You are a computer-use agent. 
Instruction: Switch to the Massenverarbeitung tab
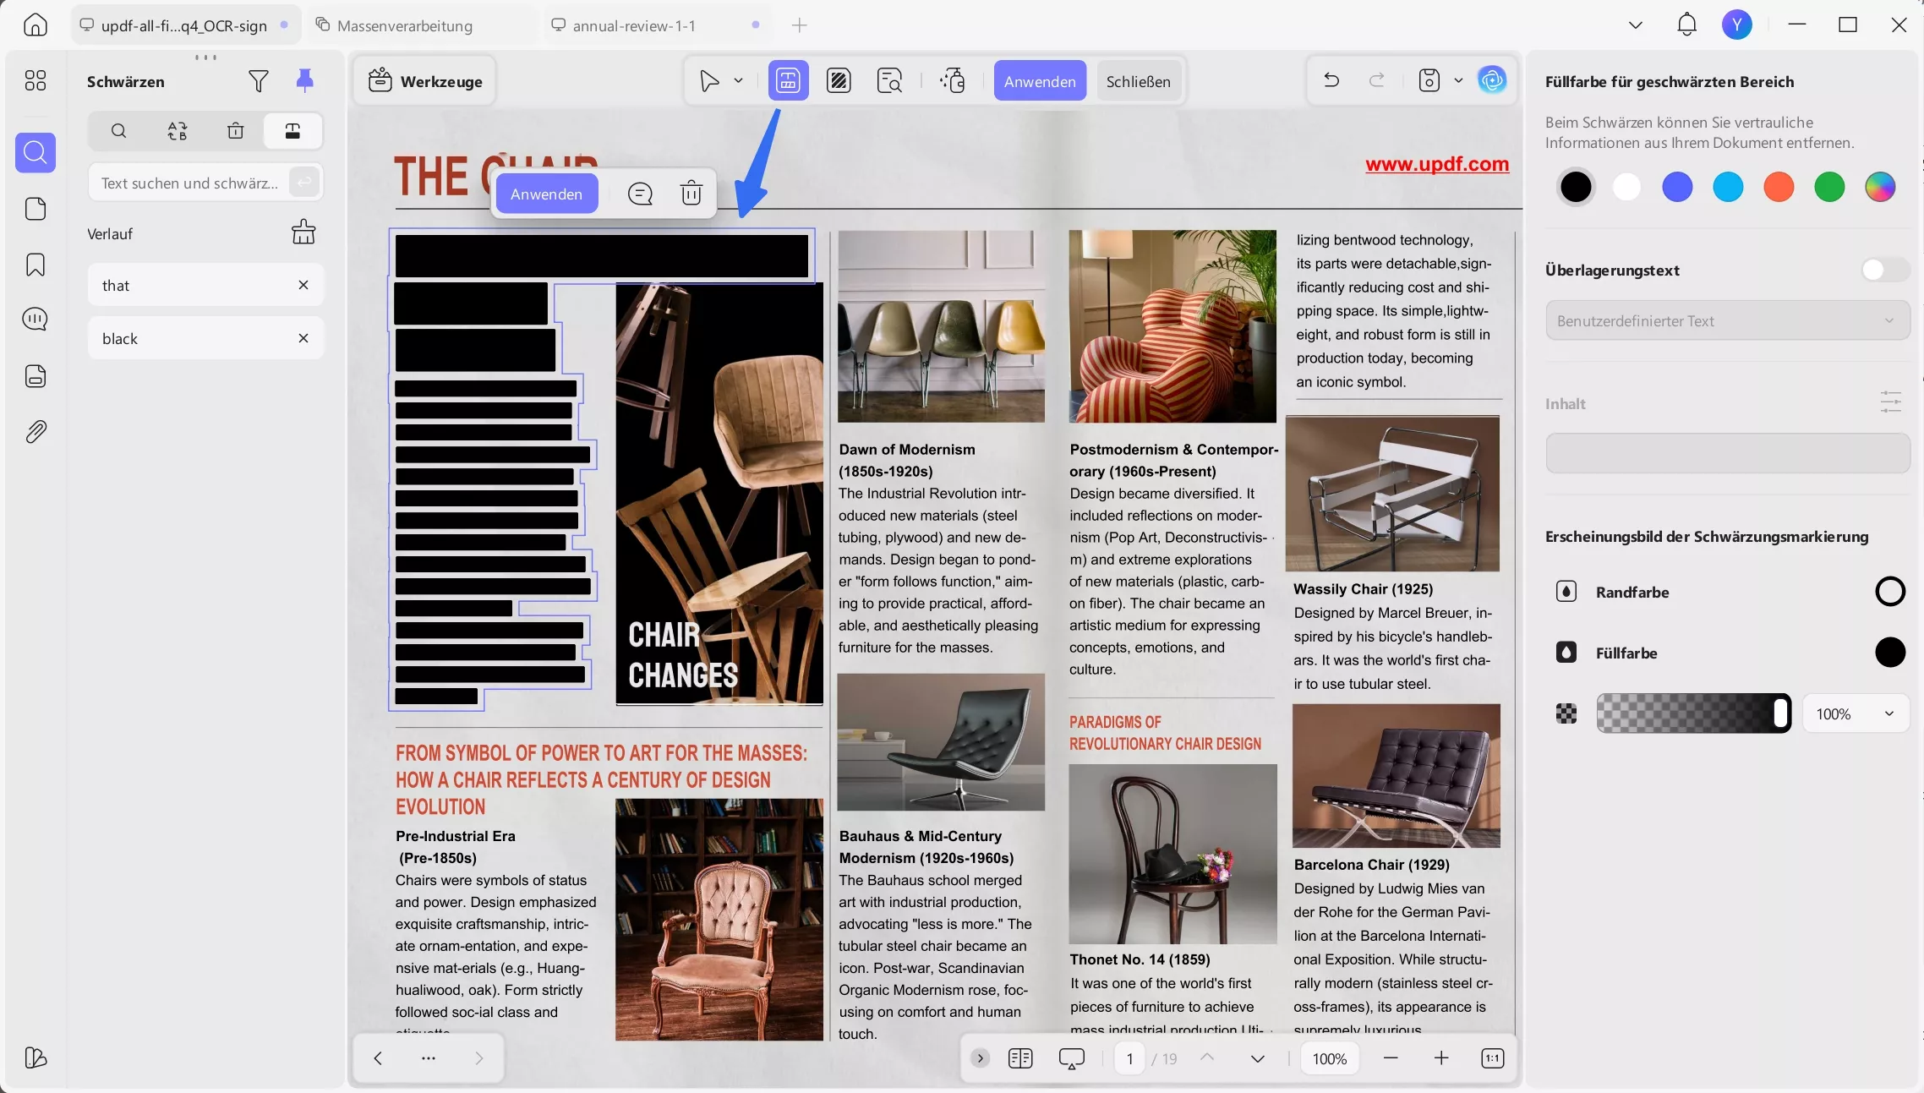tap(404, 25)
